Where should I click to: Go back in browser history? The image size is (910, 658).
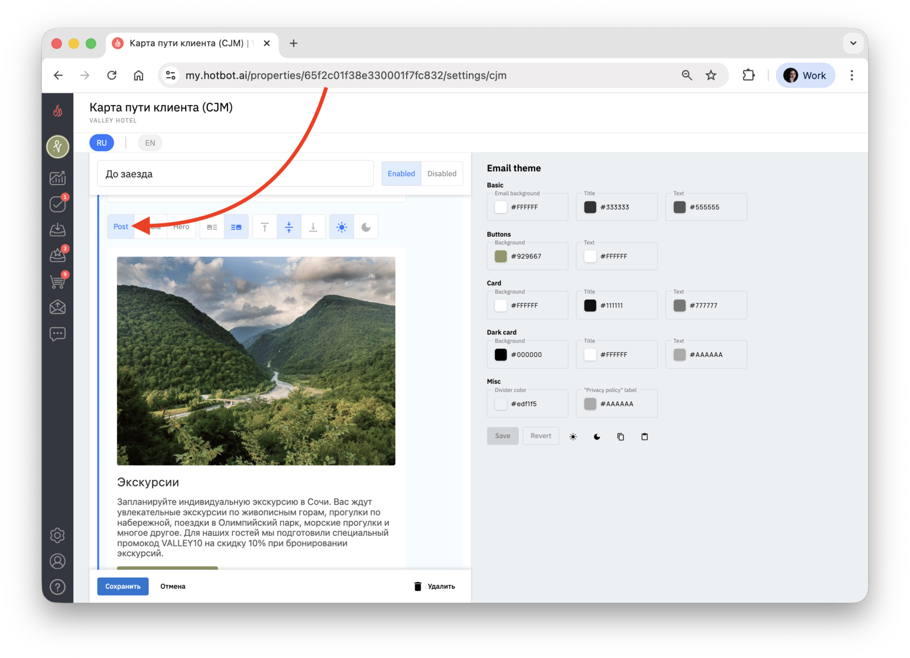pos(58,75)
